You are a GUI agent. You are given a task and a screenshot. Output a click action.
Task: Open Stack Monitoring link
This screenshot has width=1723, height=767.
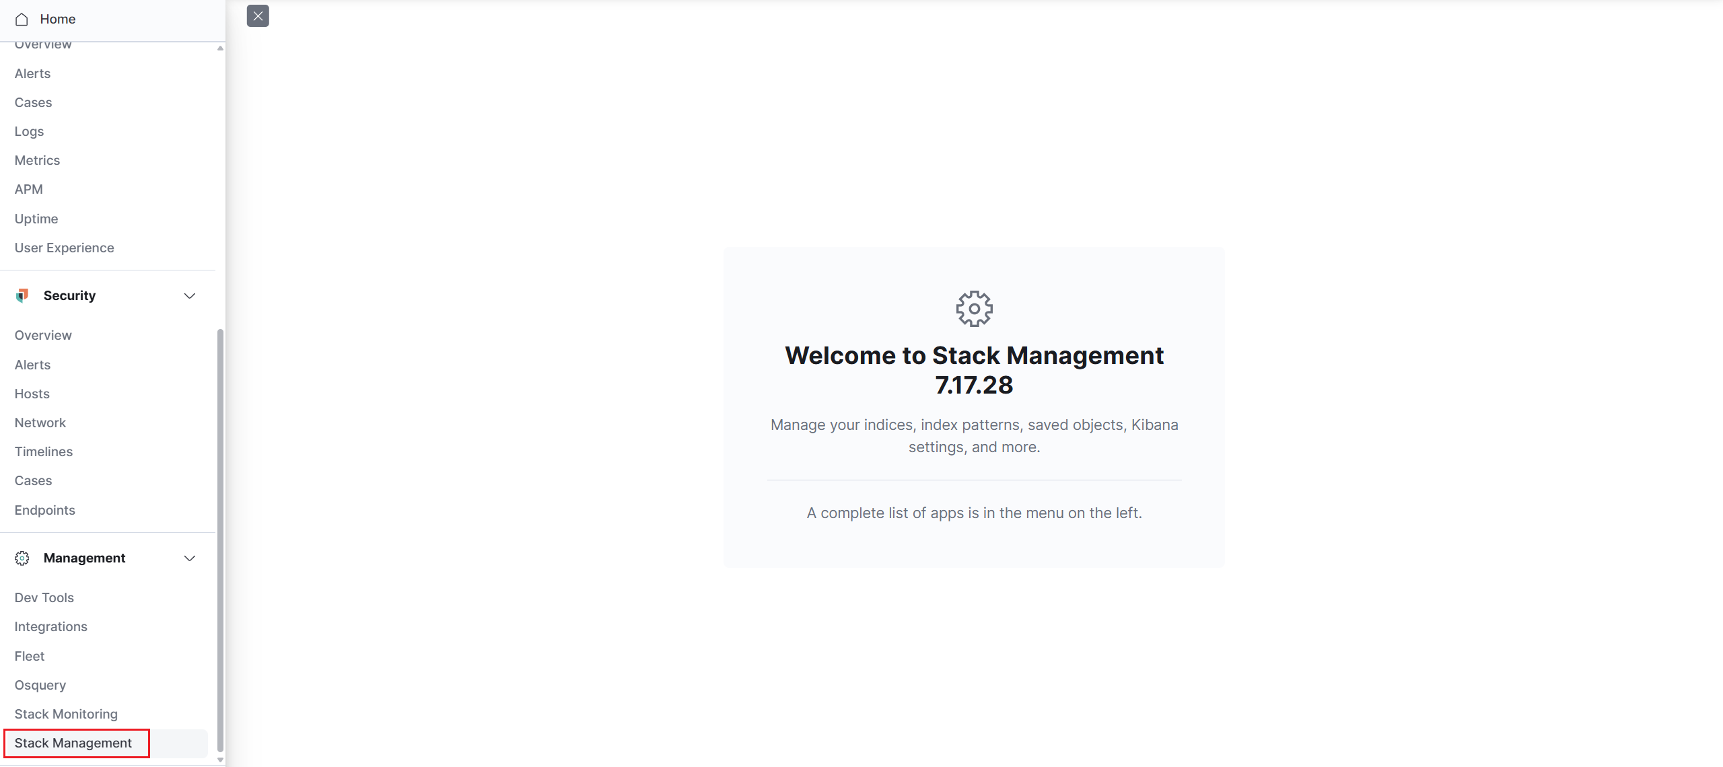point(66,714)
